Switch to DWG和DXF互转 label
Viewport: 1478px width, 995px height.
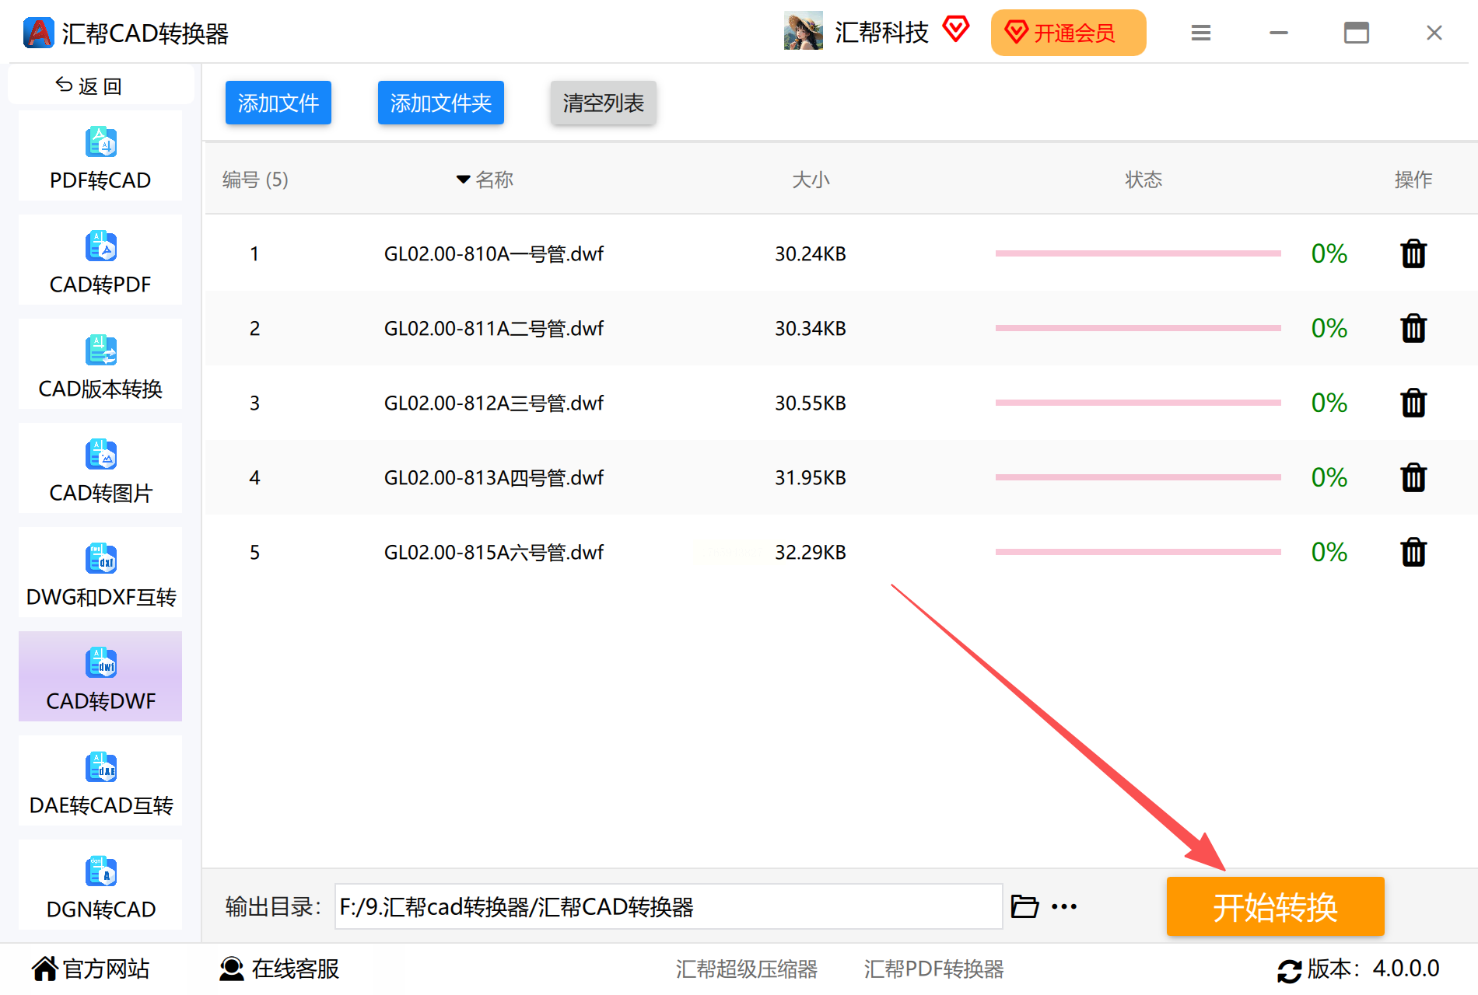pyautogui.click(x=101, y=597)
